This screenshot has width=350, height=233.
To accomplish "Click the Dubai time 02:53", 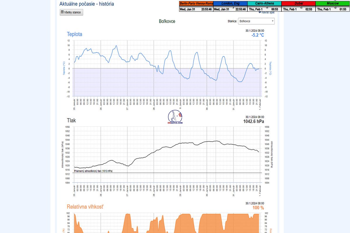I will point(309,9).
